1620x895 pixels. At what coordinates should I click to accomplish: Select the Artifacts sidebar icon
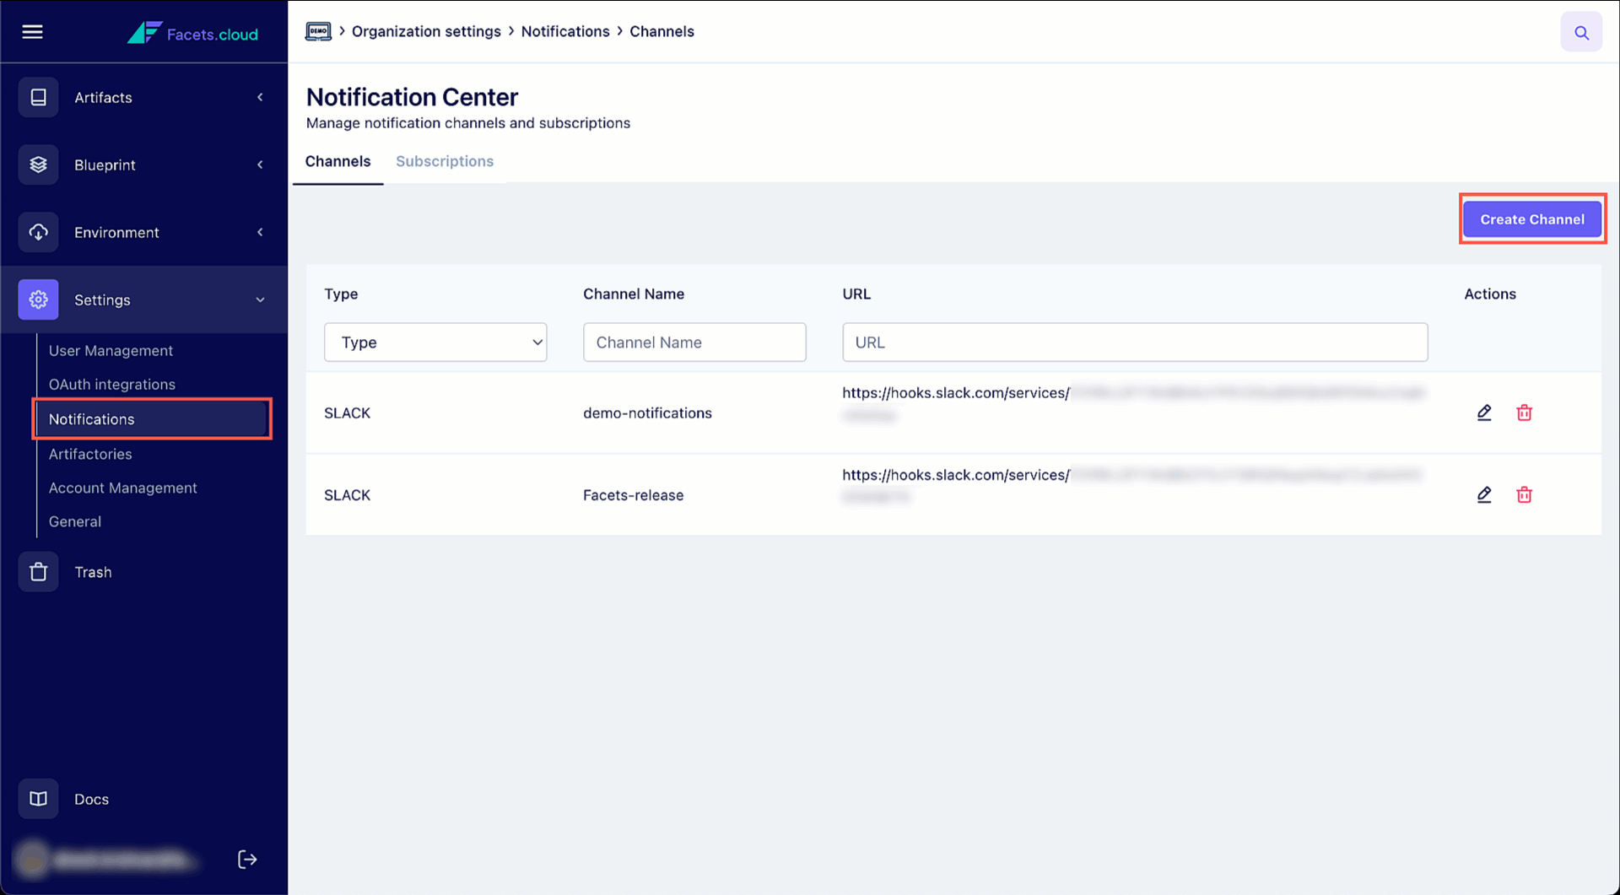38,97
